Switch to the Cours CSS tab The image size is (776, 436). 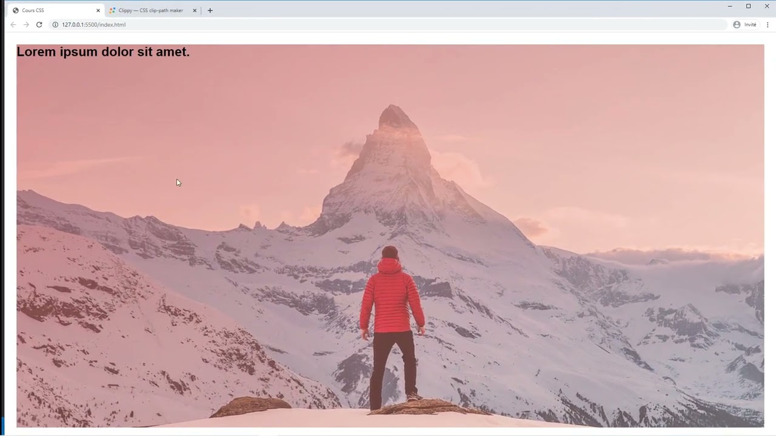click(56, 10)
